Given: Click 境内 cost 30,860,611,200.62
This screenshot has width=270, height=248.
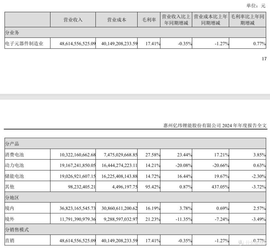Looking at the screenshot, I should (x=119, y=208).
